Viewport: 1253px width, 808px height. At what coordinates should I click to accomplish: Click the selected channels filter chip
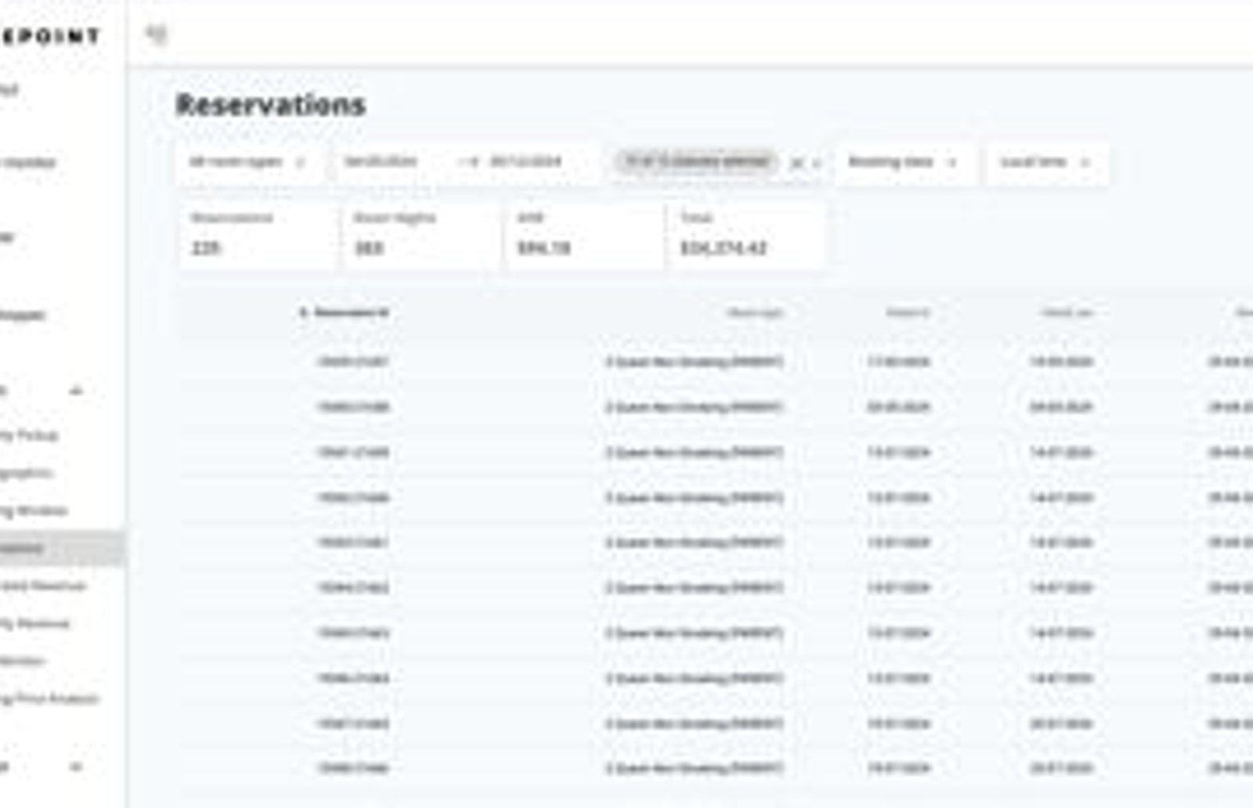(x=697, y=162)
